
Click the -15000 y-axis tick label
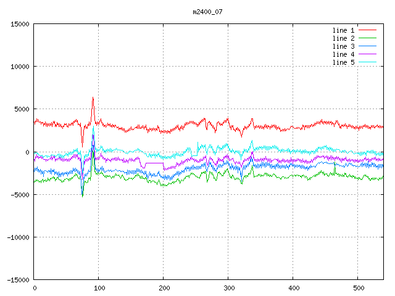point(18,279)
